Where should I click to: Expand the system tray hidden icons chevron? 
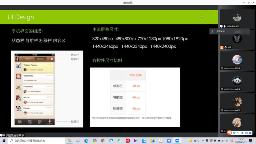pos(203,141)
